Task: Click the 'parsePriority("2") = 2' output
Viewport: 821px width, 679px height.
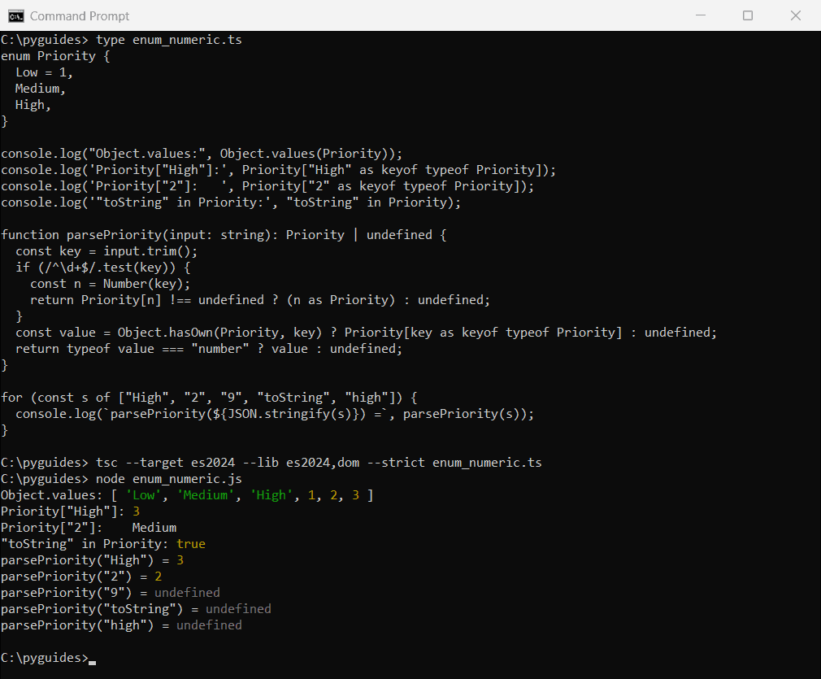Action: [x=81, y=577]
